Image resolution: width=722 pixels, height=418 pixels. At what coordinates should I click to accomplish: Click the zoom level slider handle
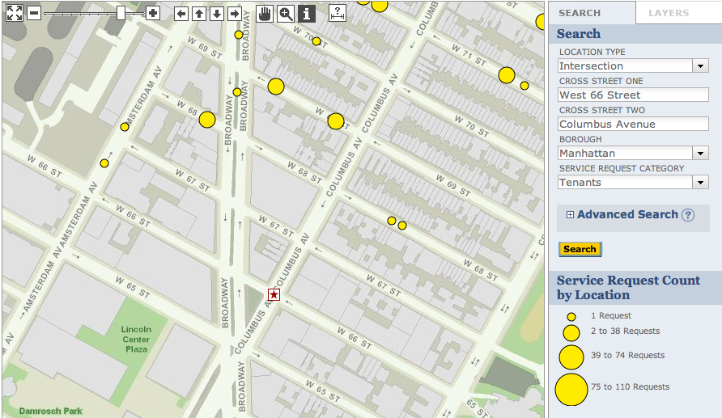121,13
